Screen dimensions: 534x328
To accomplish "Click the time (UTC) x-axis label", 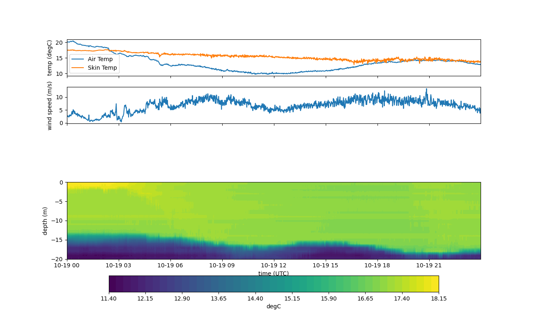I will 273,273.
